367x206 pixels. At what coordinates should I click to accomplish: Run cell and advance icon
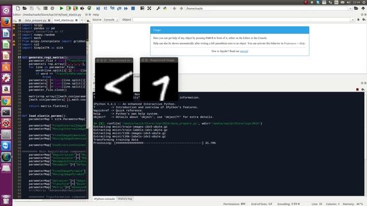tap(75, 9)
